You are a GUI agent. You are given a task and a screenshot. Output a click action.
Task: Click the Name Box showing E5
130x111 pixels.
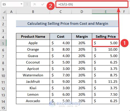pyautogui.click(x=12, y=4)
